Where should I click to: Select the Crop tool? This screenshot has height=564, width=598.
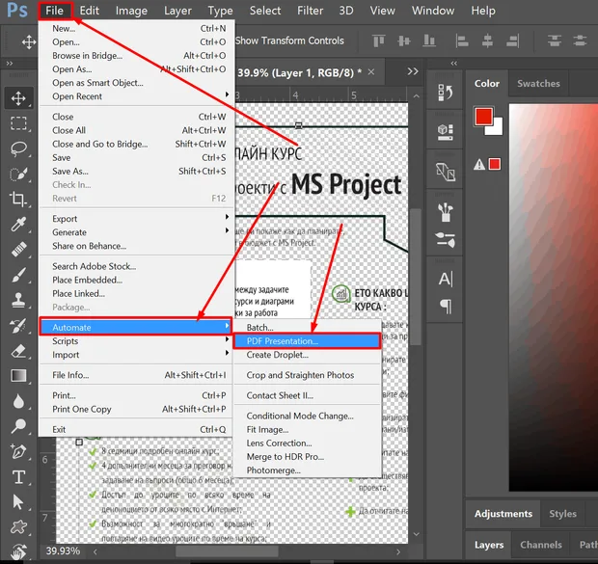(18, 199)
